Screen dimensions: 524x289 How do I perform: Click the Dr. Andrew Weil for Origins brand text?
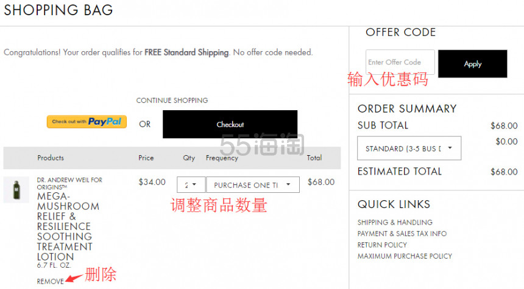coord(69,183)
